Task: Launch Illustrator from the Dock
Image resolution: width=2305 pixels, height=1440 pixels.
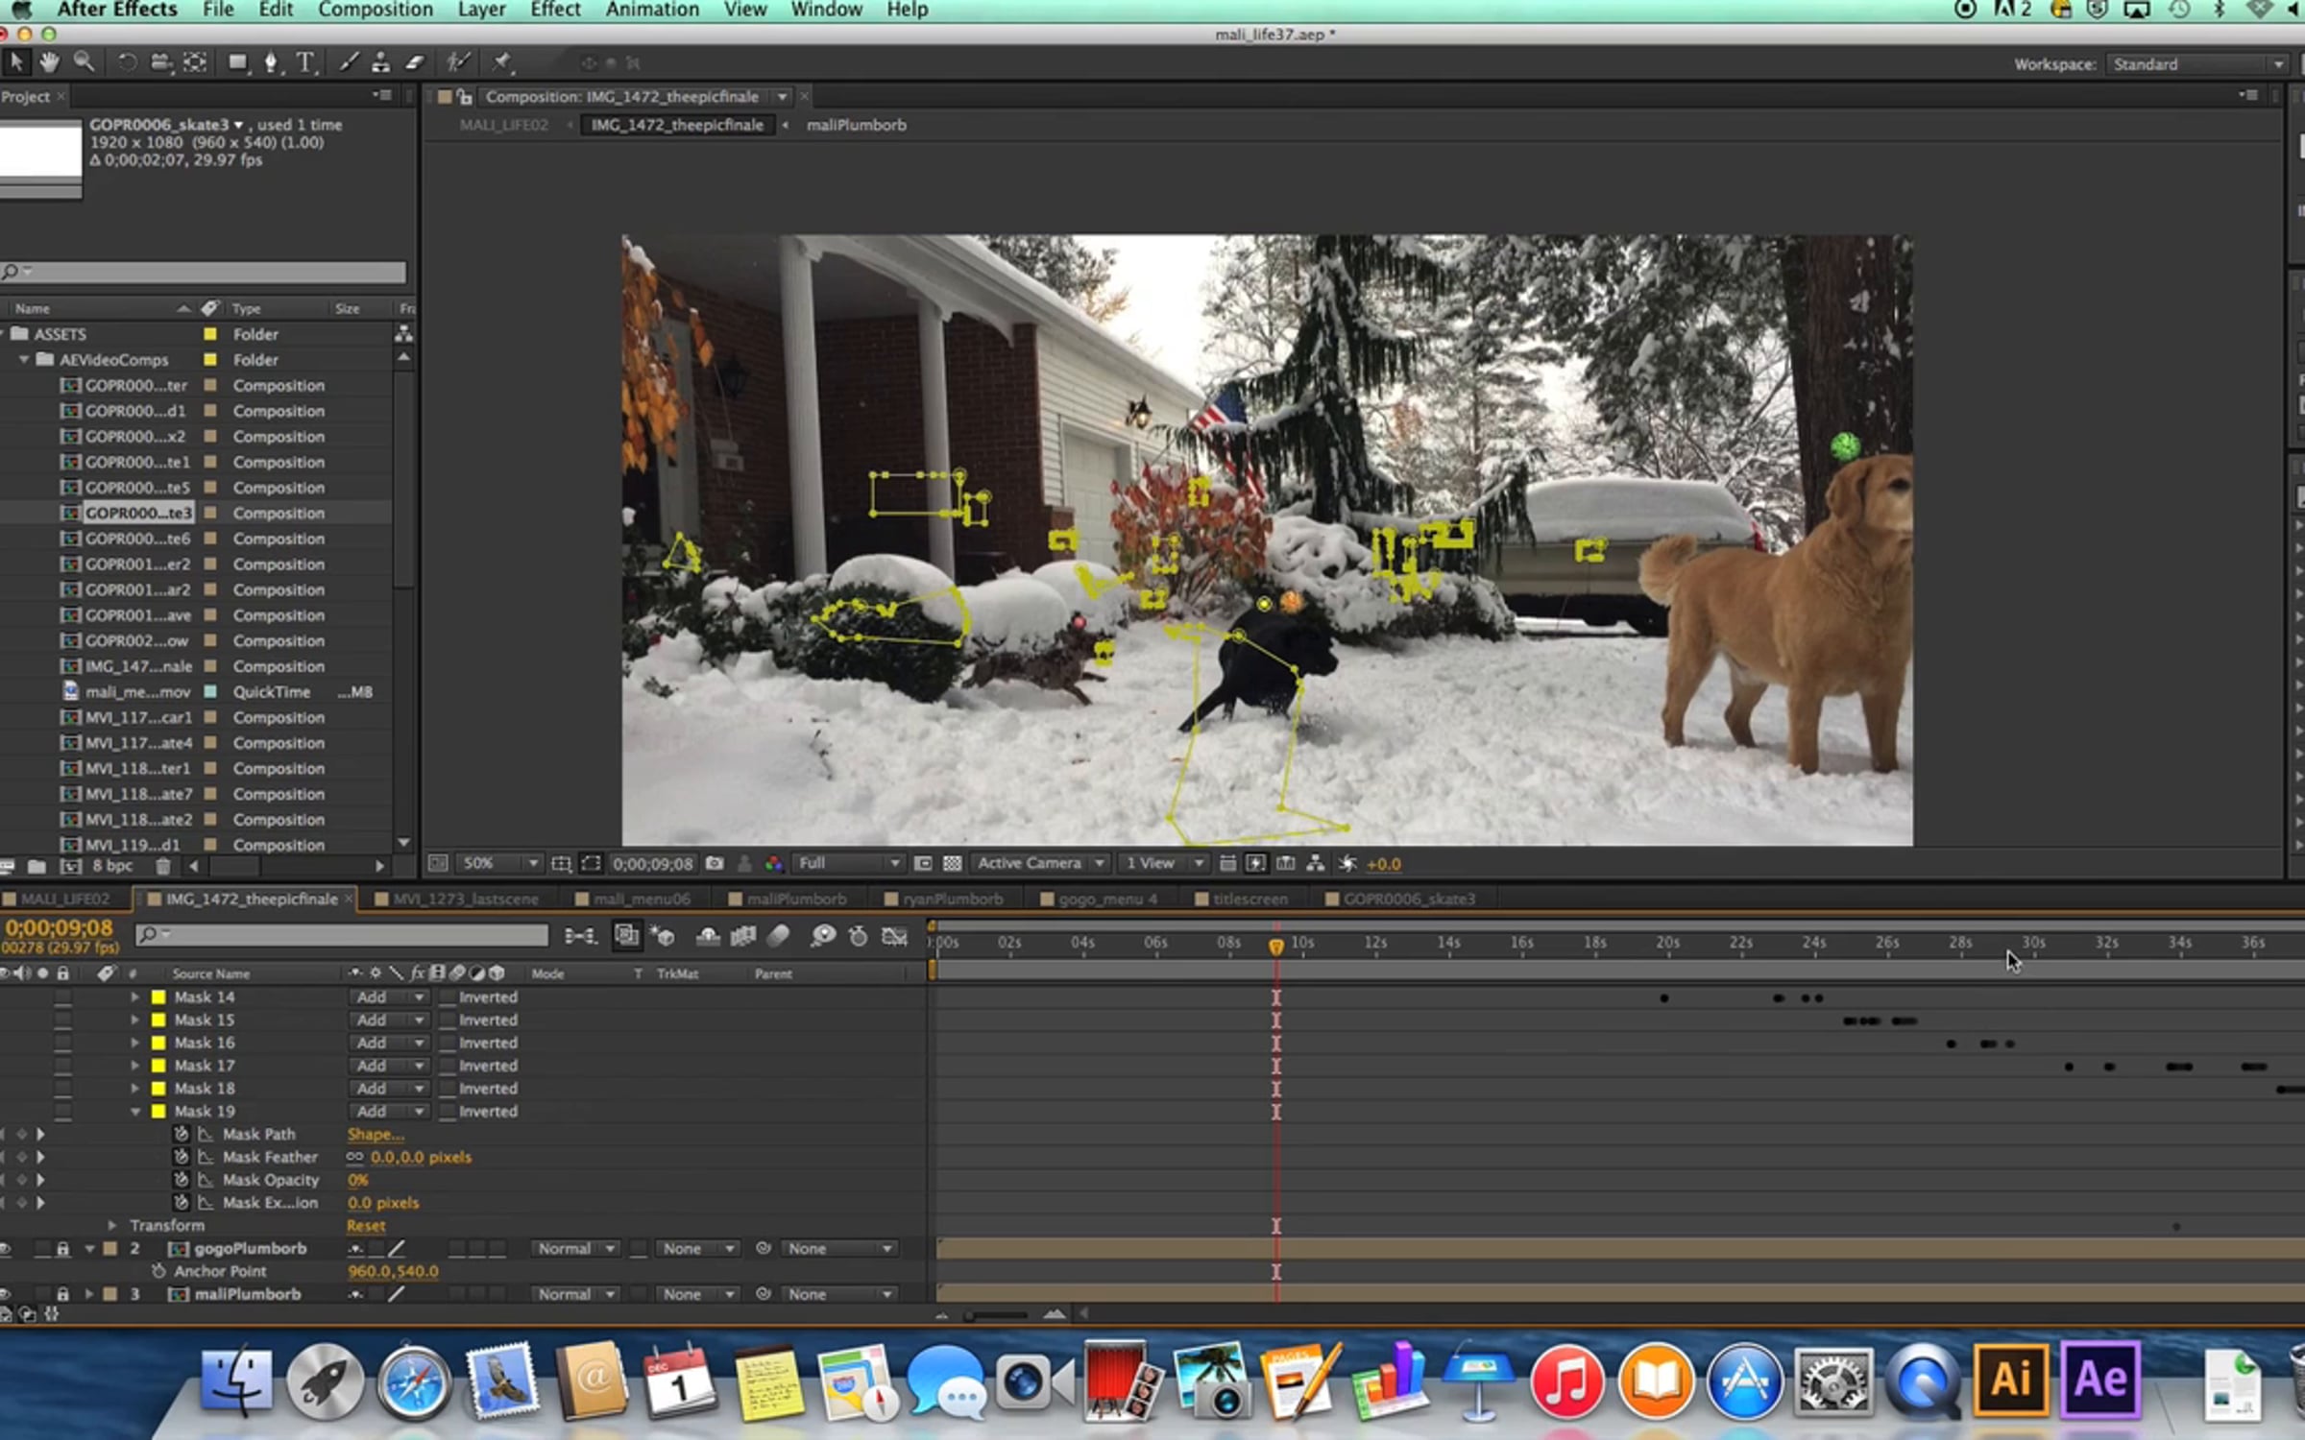Action: tap(2010, 1380)
